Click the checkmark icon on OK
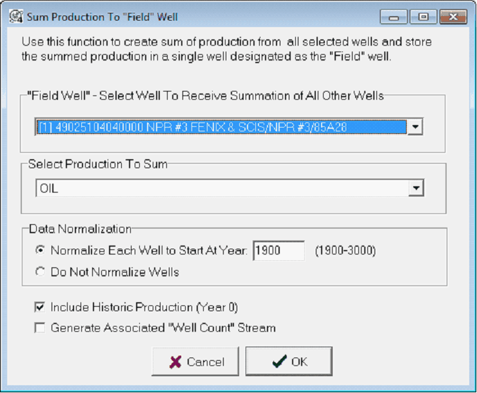477x393 pixels. coord(279,361)
